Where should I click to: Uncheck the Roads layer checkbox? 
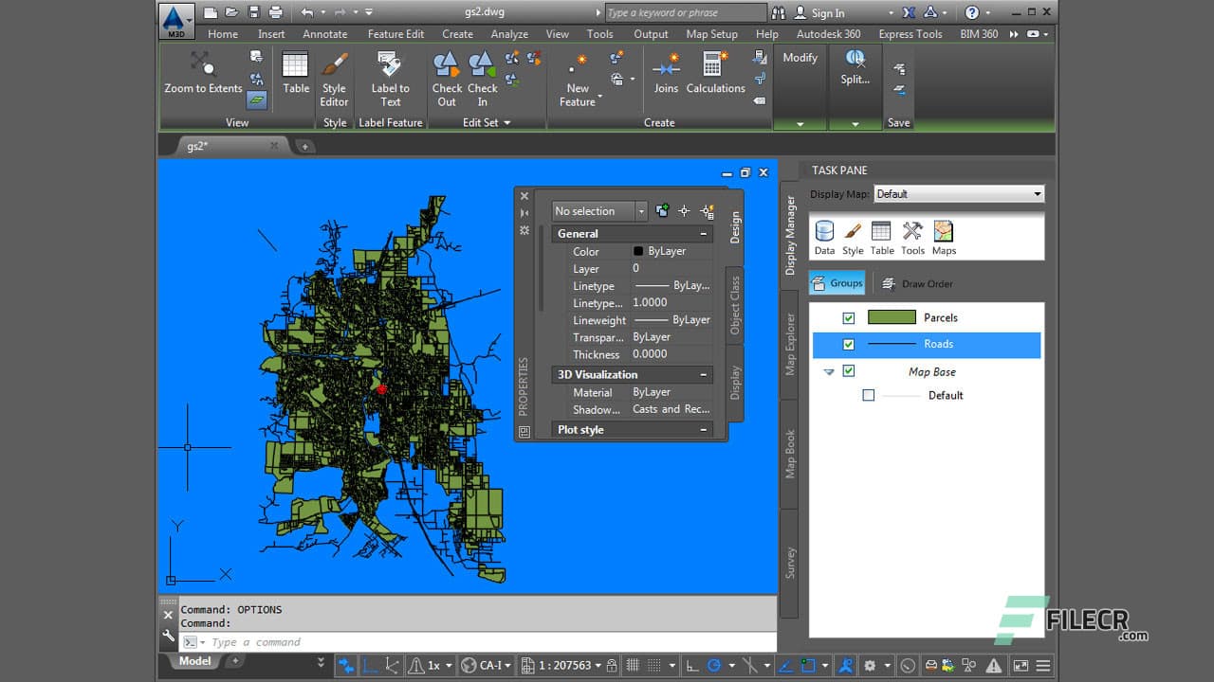pyautogui.click(x=849, y=344)
